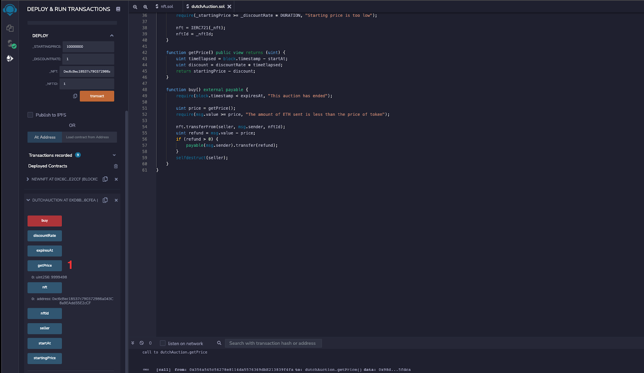The height and width of the screenshot is (373, 644).
Task: Clear the terminal console output
Action: (141, 343)
